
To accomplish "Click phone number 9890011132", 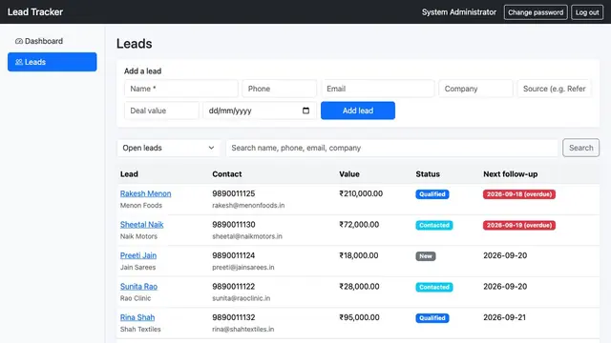I will click(233, 317).
